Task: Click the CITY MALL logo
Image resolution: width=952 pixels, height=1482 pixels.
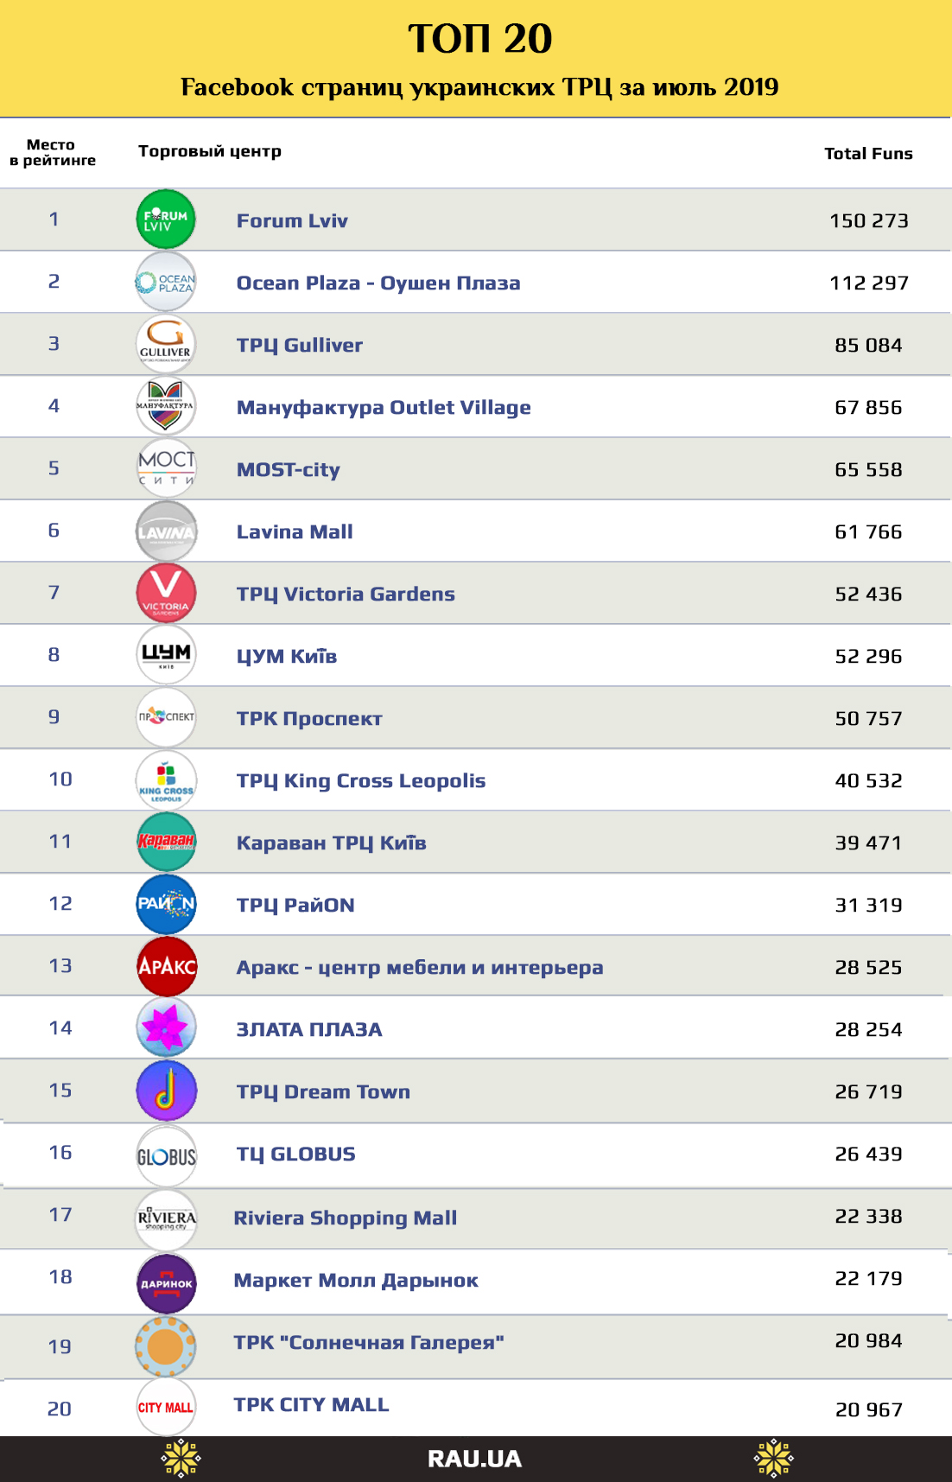Action: [166, 1408]
